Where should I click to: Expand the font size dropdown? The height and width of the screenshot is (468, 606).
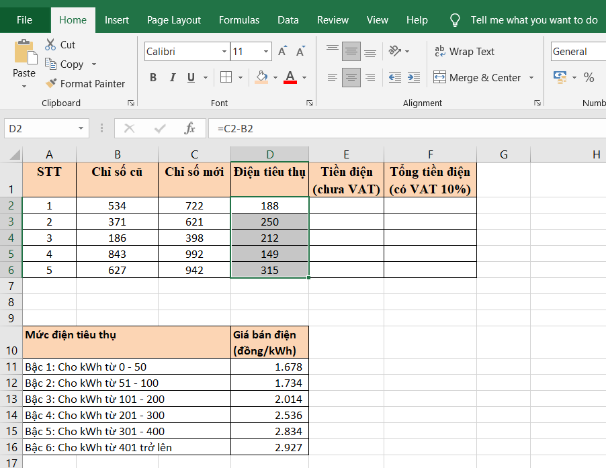pyautogui.click(x=267, y=52)
